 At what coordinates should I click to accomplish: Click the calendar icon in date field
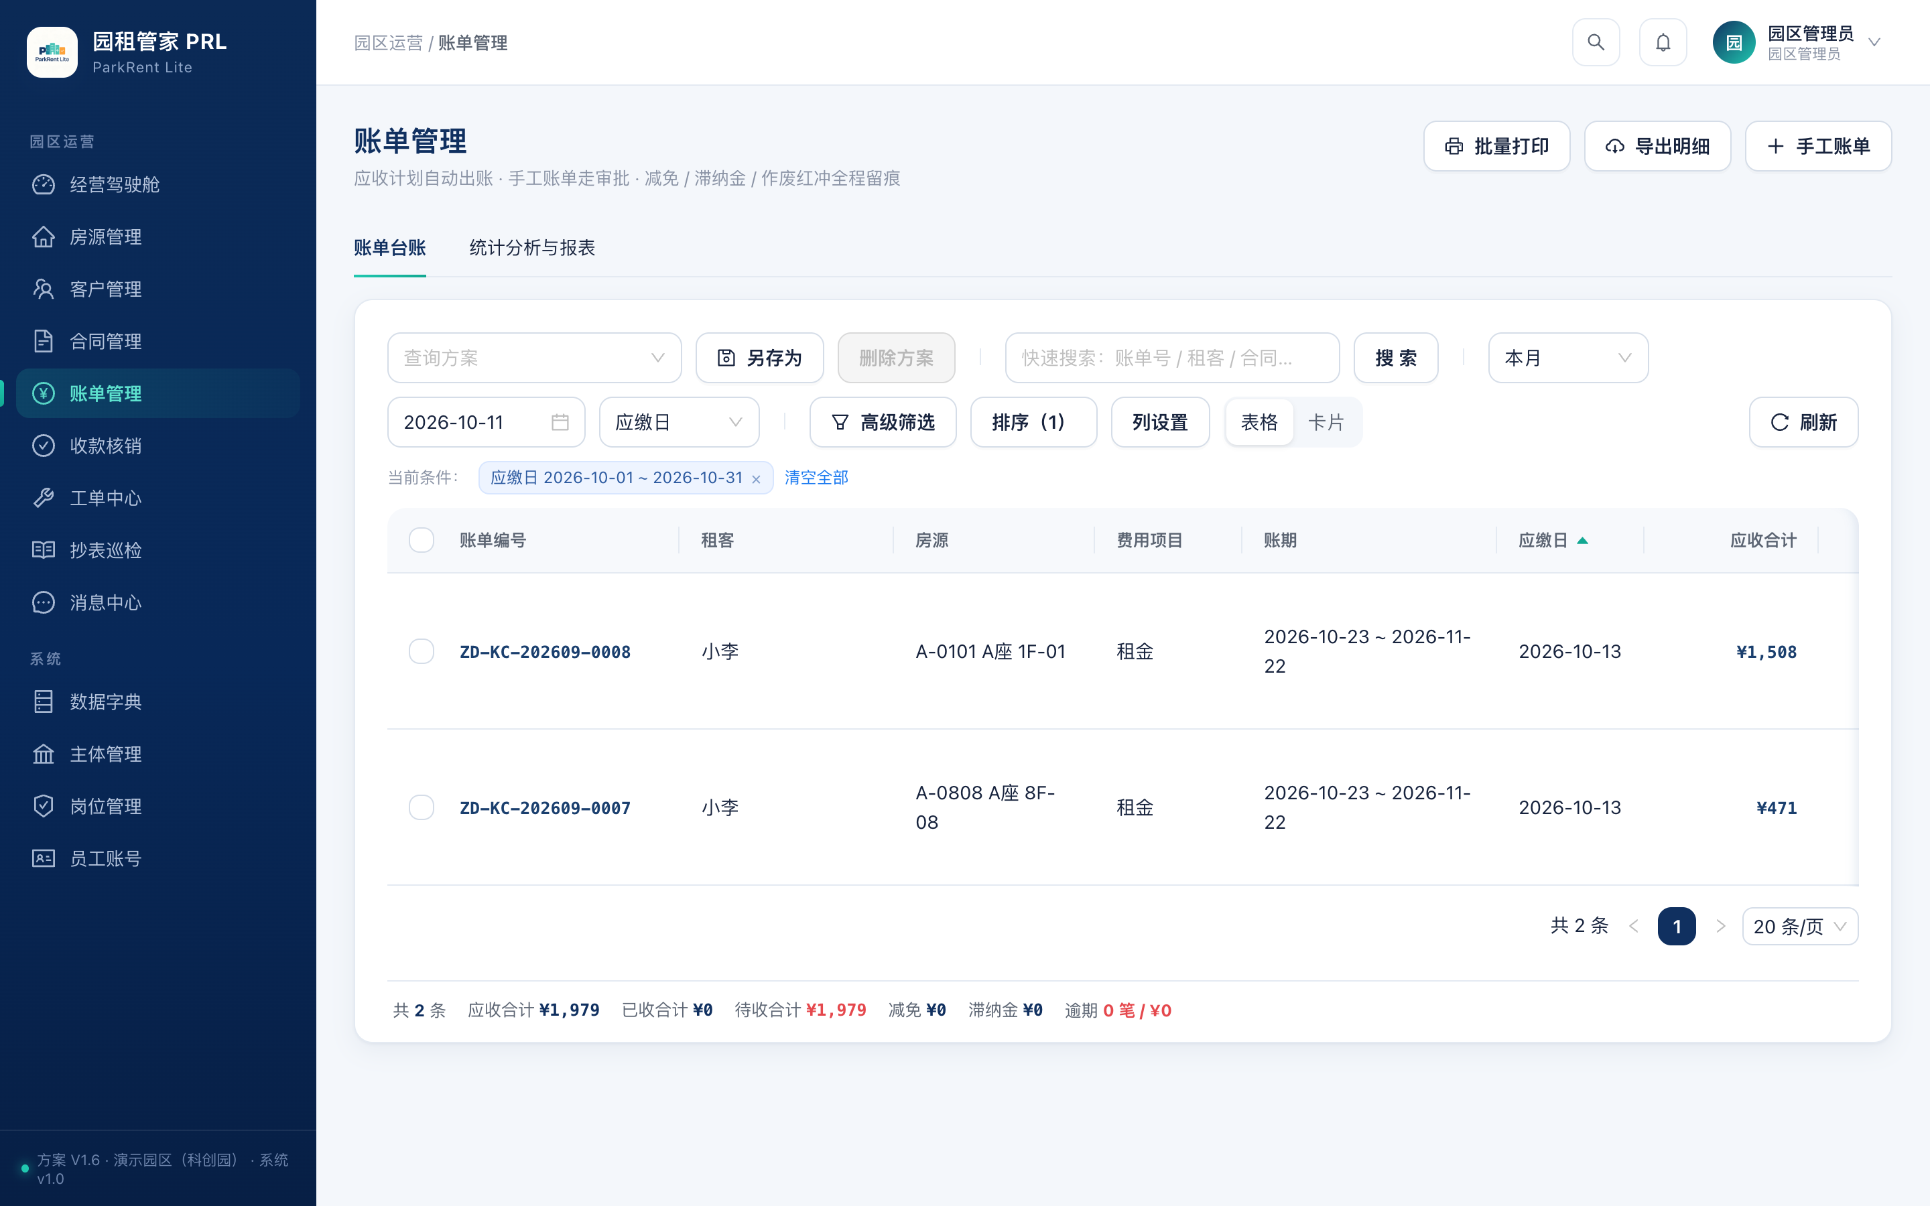[560, 422]
